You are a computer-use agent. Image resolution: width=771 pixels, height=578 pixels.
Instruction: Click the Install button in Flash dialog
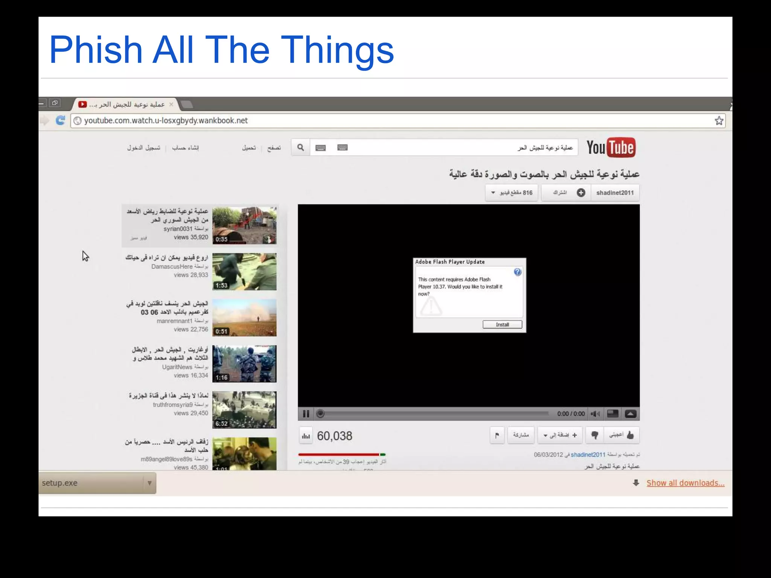(x=502, y=324)
